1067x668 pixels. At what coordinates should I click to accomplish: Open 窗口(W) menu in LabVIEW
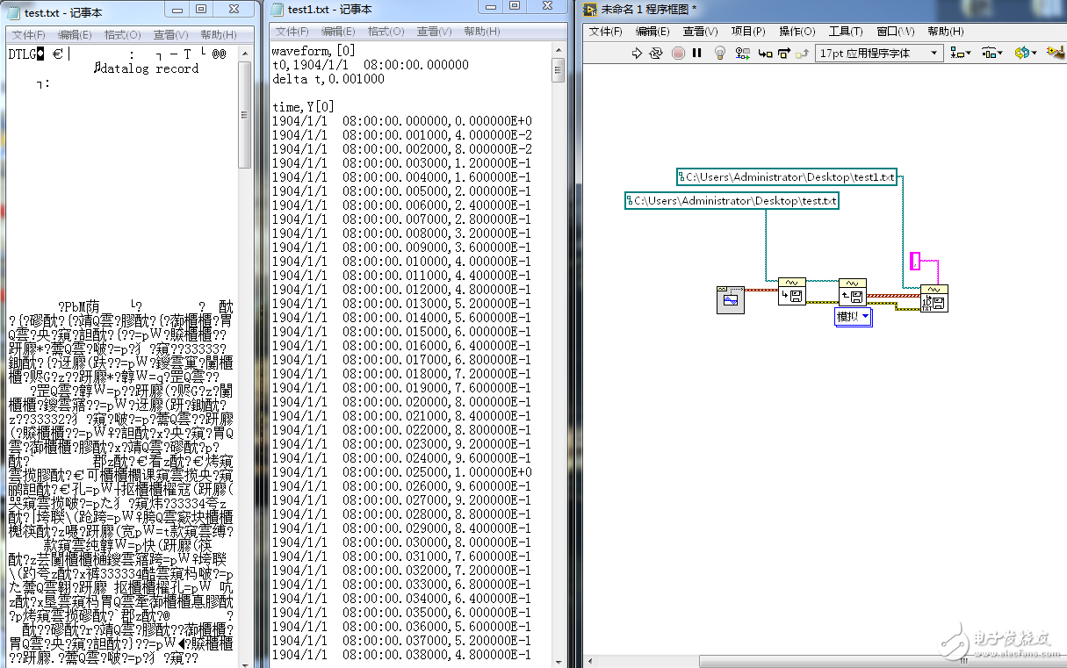(895, 31)
